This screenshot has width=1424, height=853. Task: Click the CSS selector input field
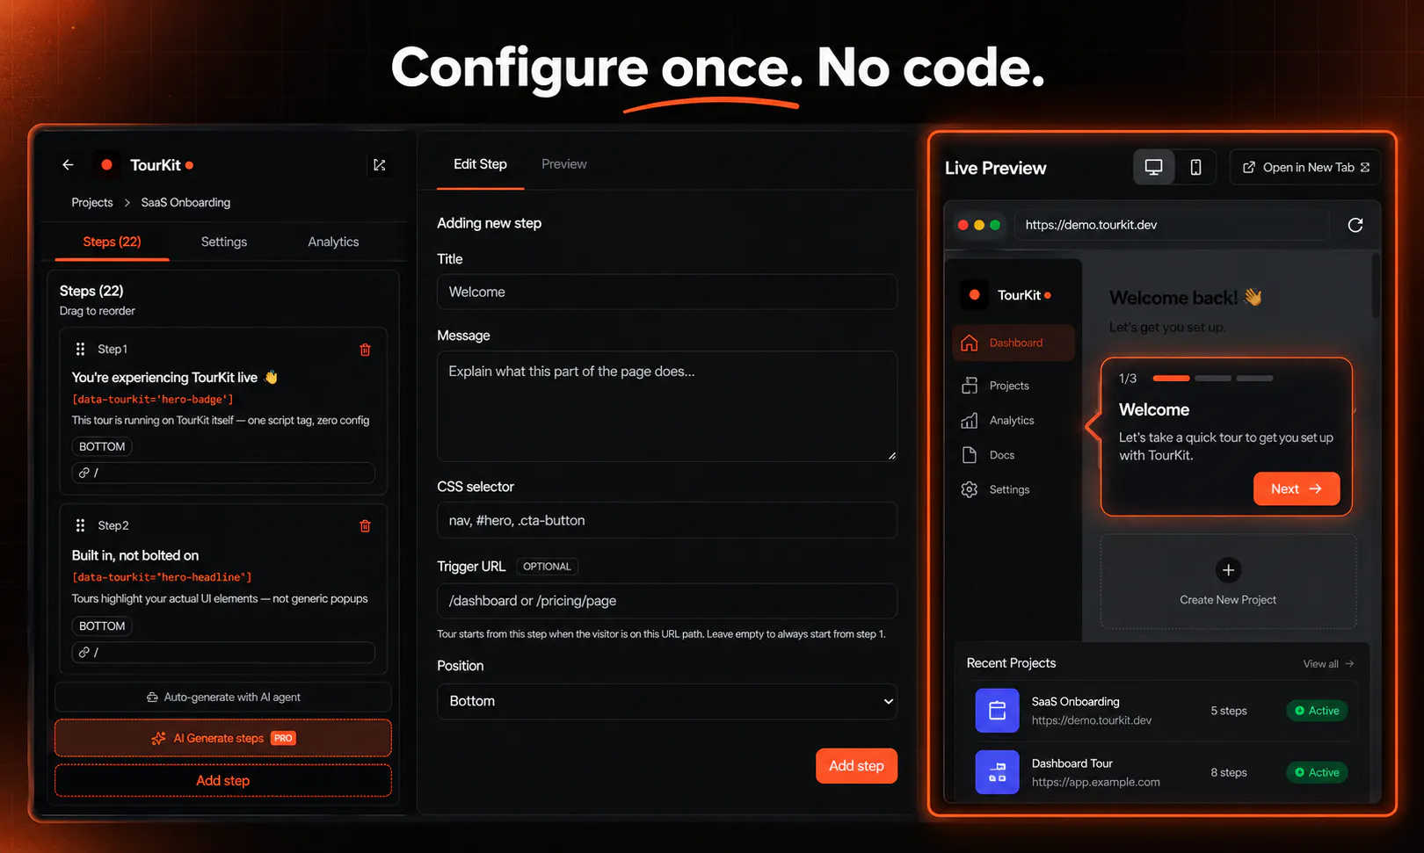pyautogui.click(x=667, y=520)
